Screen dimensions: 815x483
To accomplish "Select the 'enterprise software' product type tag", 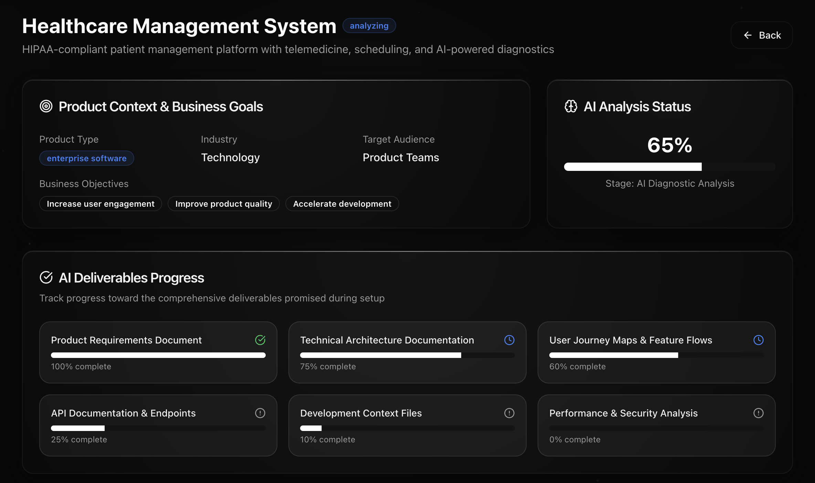I will point(87,158).
